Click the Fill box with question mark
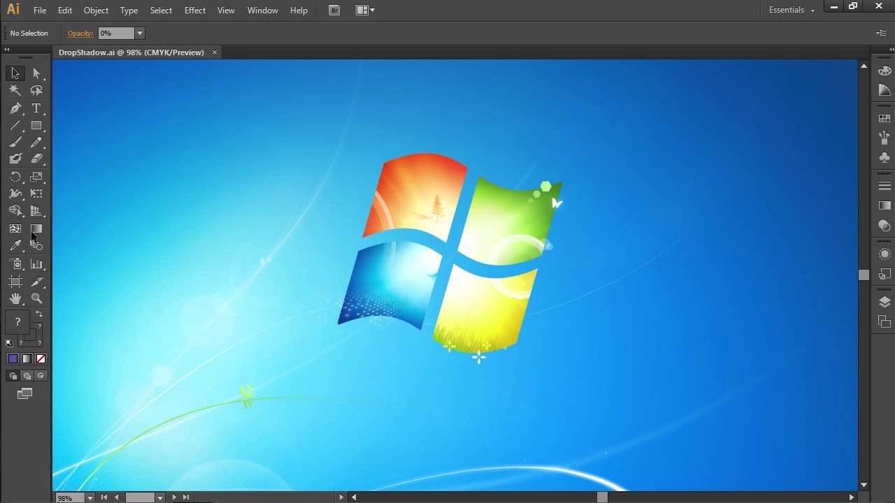Image resolution: width=895 pixels, height=503 pixels. tap(17, 322)
